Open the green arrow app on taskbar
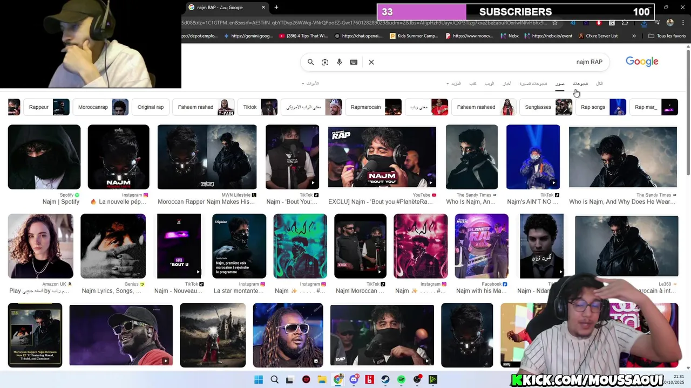Image resolution: width=691 pixels, height=388 pixels. (433, 380)
